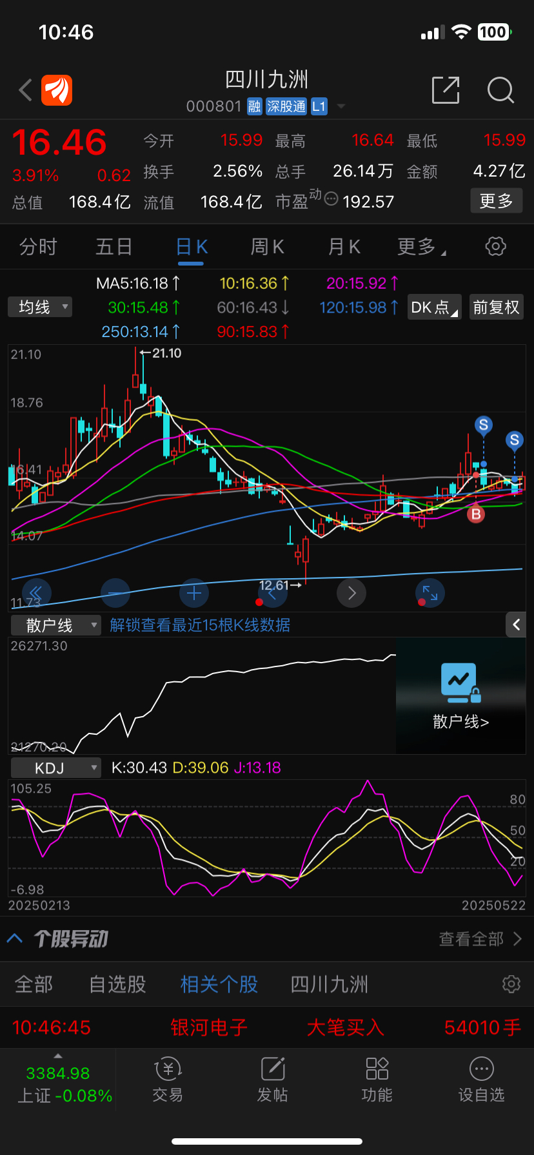Tap the MA 250:13.14 value

click(x=141, y=331)
